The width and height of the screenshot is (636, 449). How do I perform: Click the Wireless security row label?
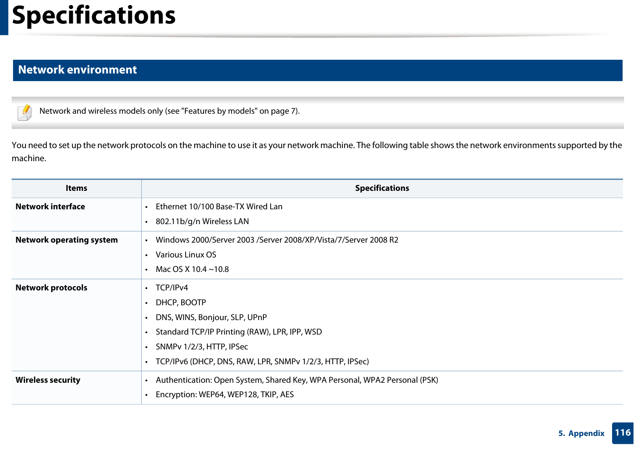[x=48, y=380]
